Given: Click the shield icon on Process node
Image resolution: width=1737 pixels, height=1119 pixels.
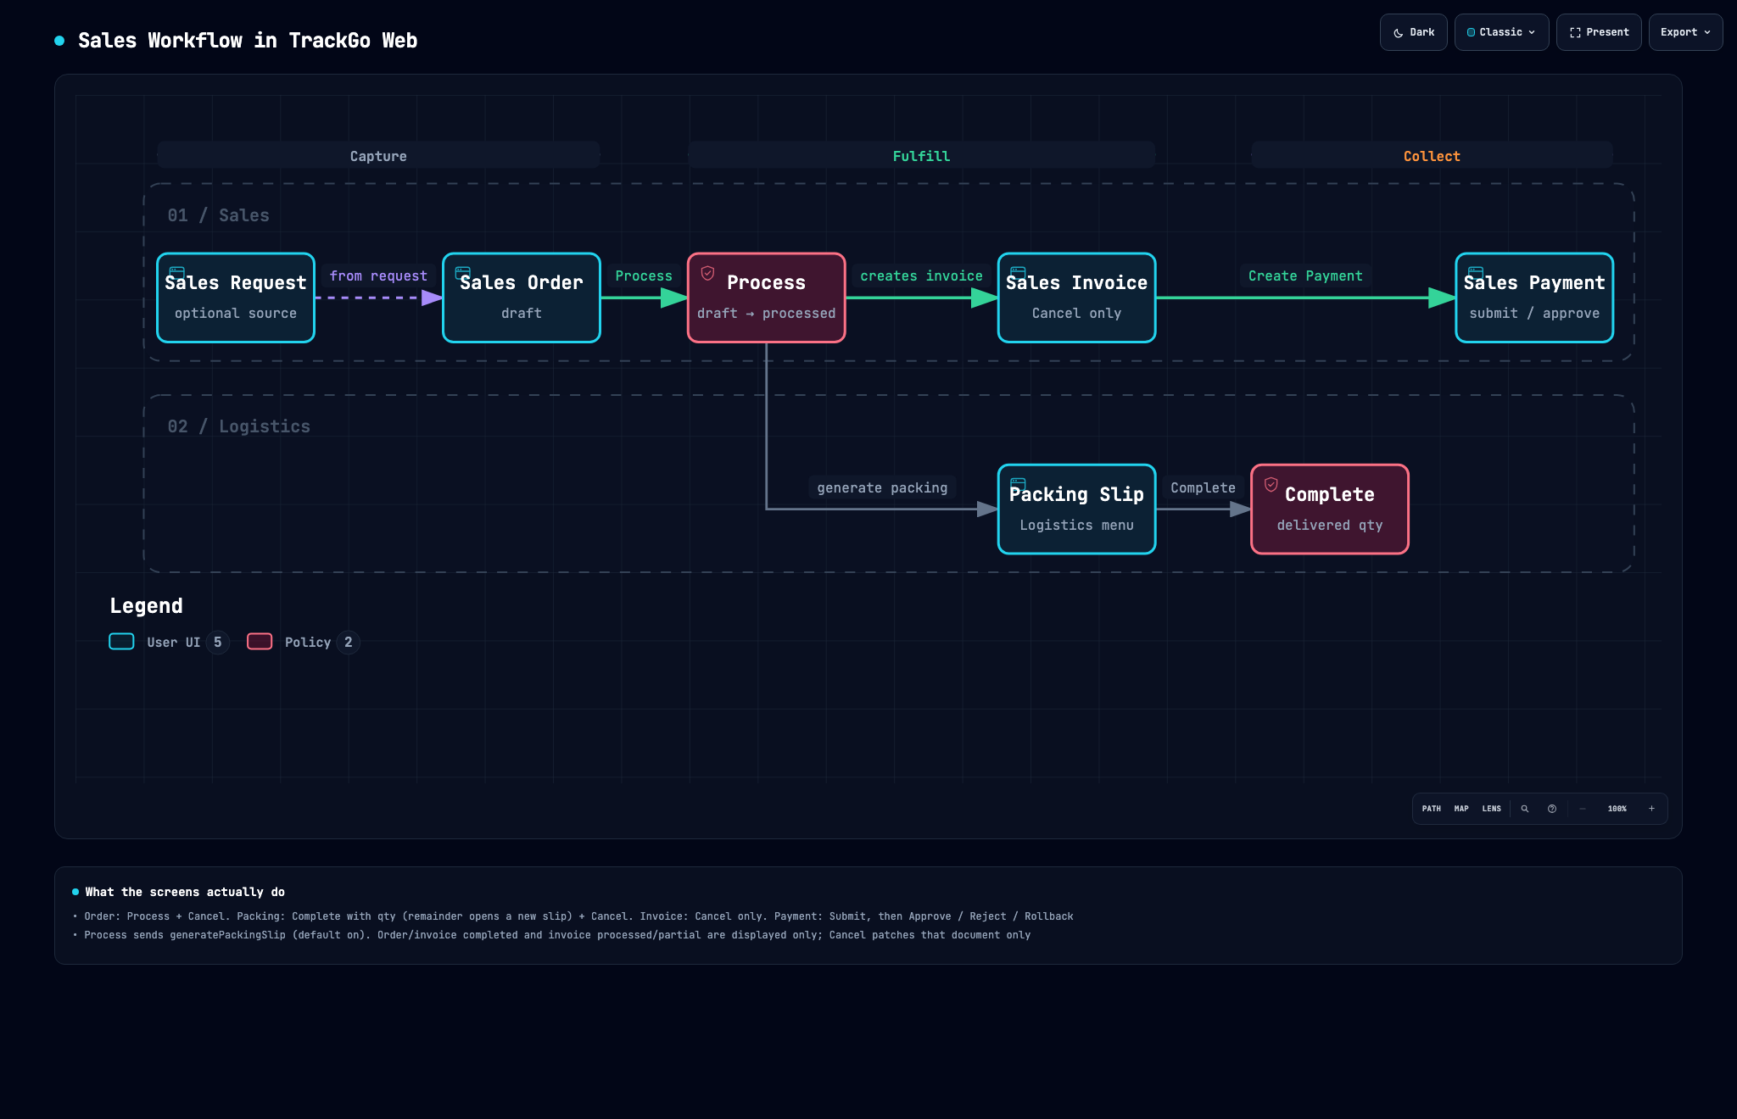Looking at the screenshot, I should [x=707, y=273].
